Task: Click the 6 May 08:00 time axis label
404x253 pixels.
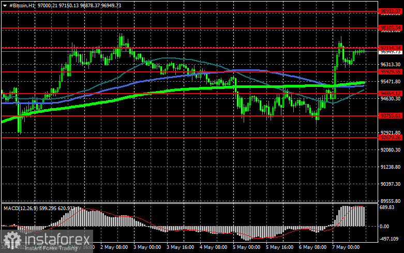Action: tap(312, 247)
